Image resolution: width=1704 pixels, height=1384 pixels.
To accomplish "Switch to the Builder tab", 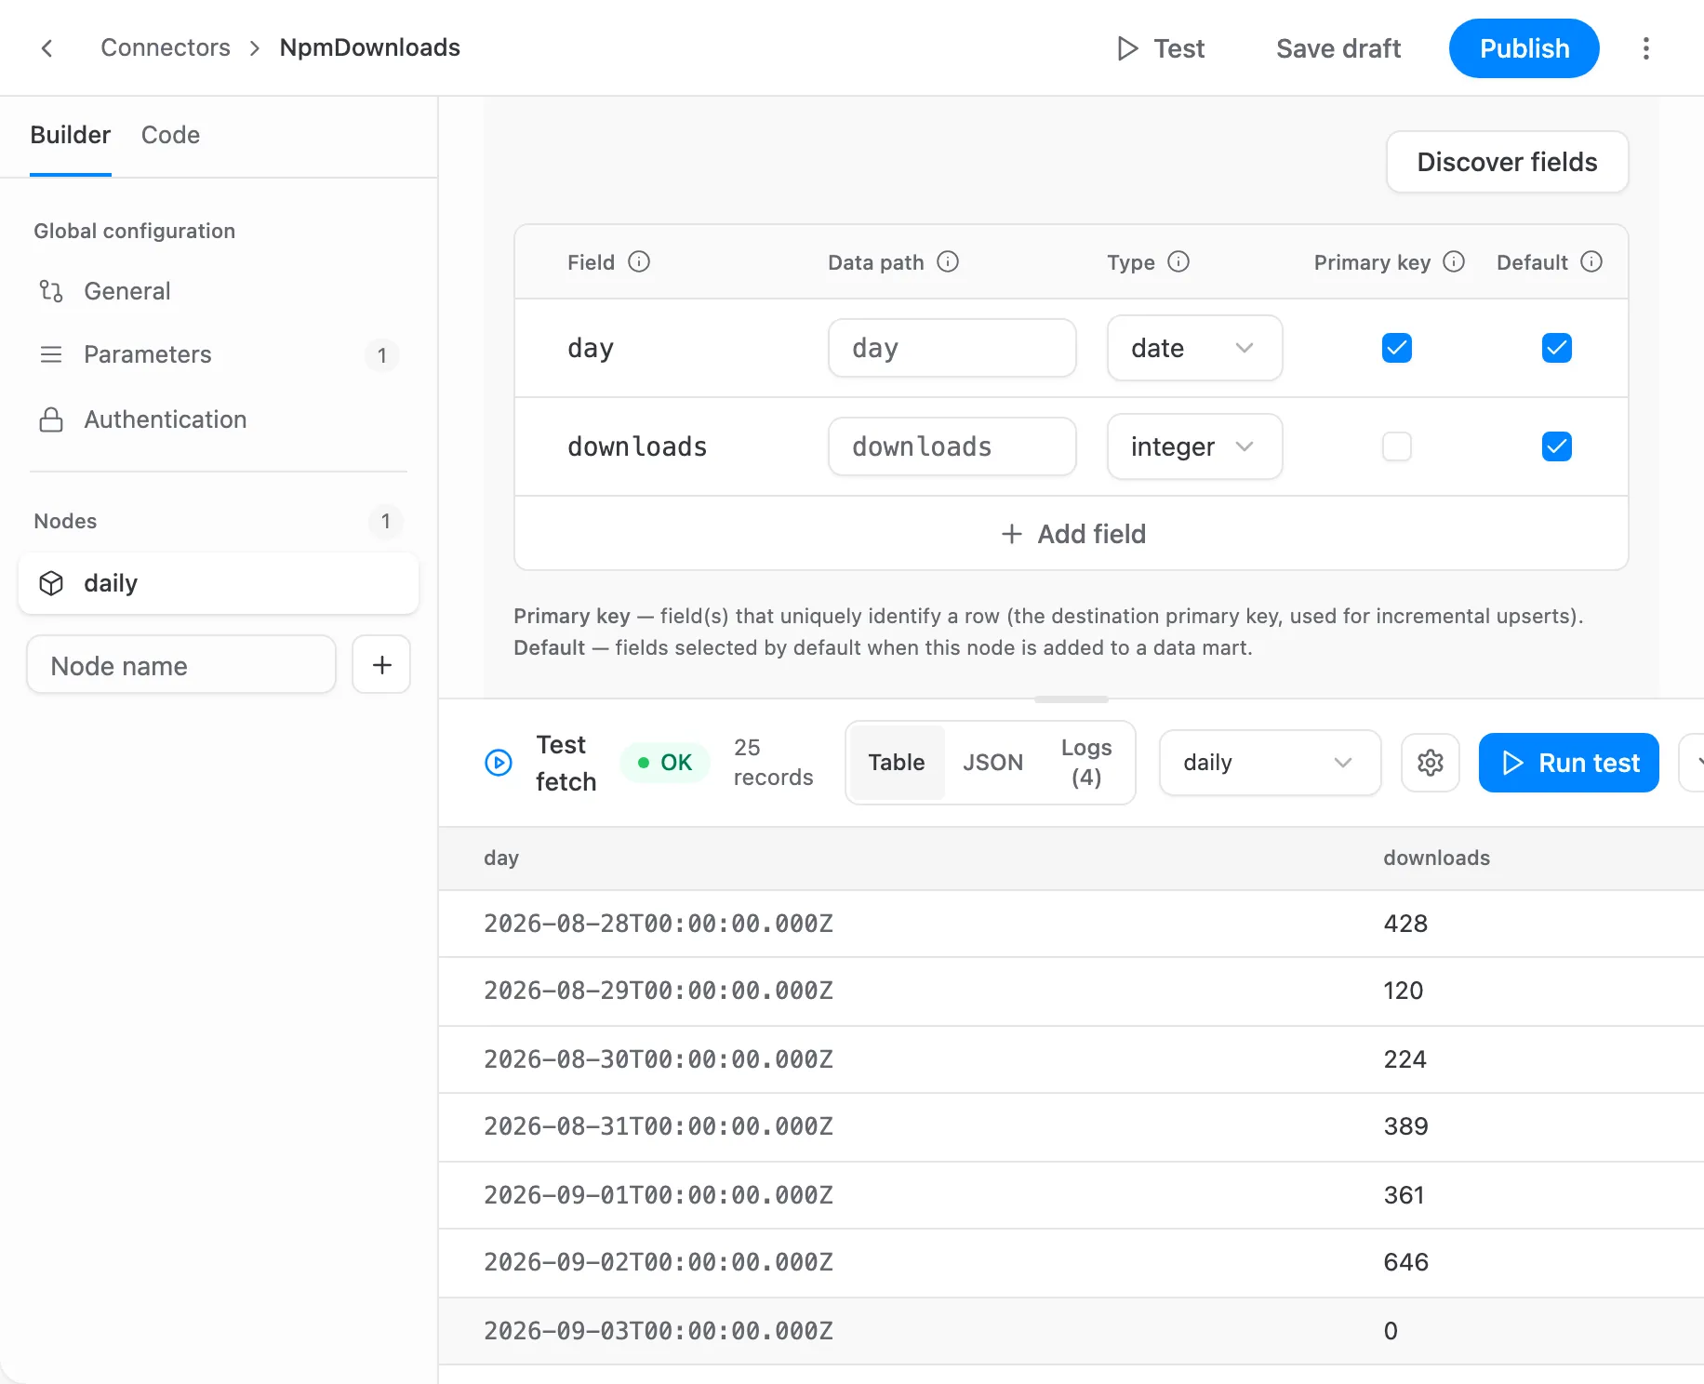I will [71, 136].
